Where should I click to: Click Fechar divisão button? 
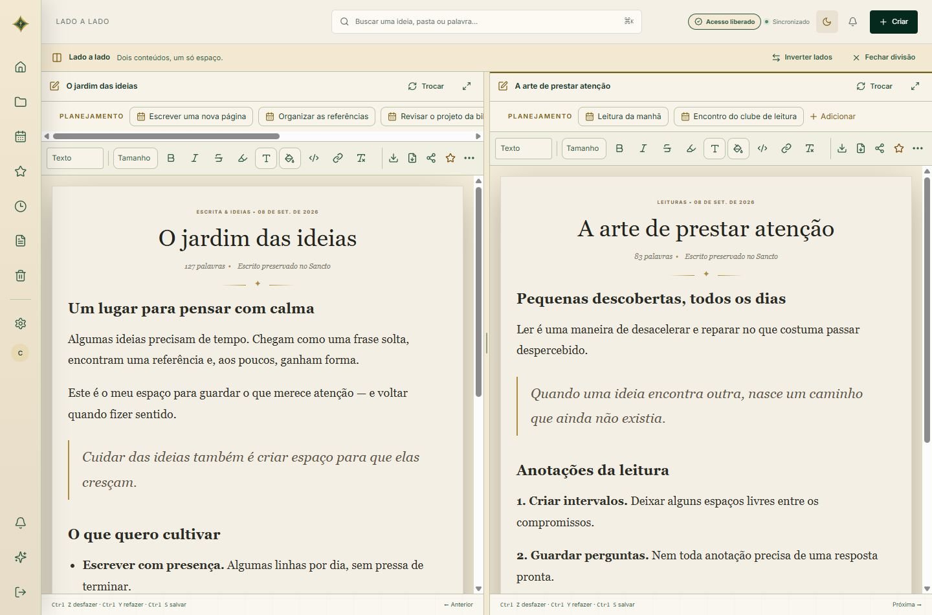point(884,57)
